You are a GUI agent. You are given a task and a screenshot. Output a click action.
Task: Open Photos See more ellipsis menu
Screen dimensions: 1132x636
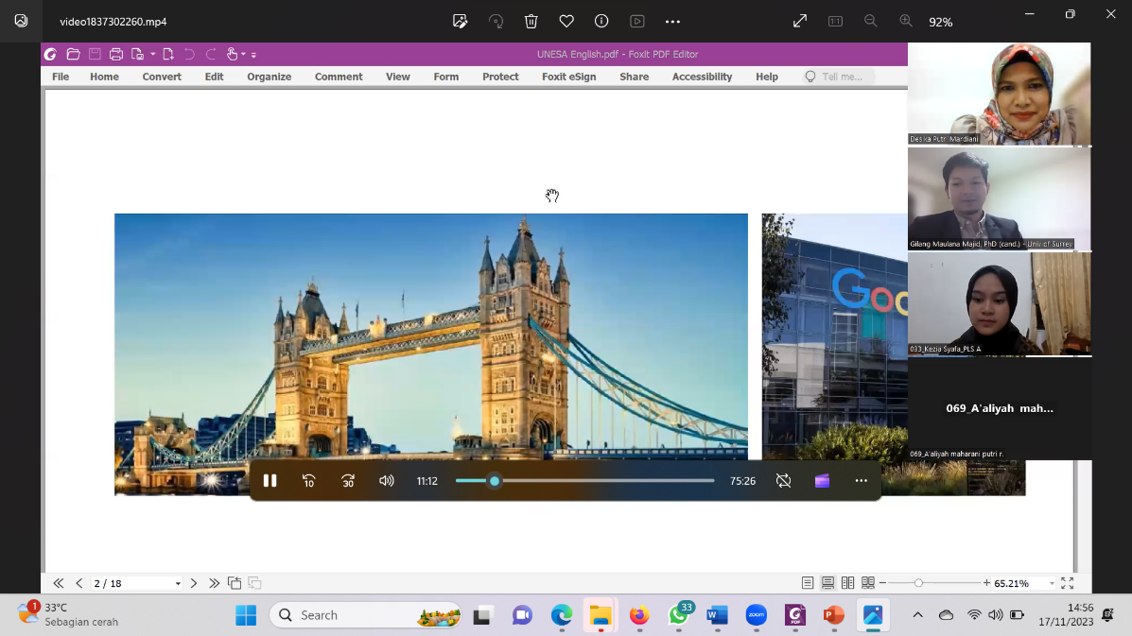click(672, 22)
